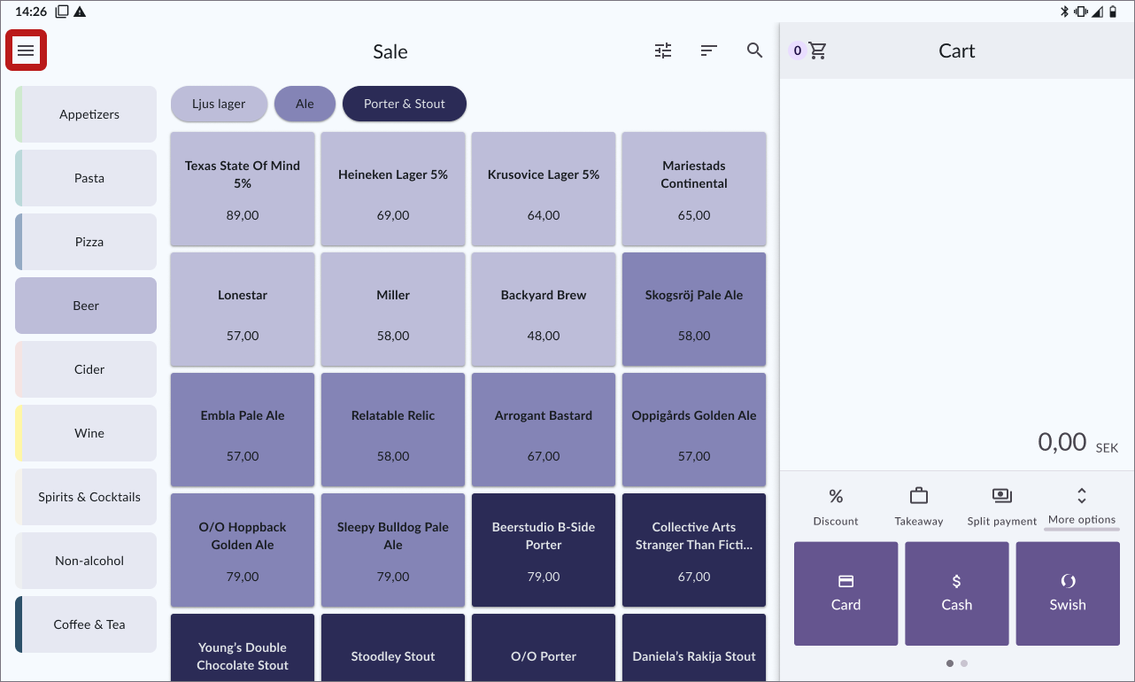This screenshot has height=682, width=1135.
Task: Tap the warning triangle notification icon
Action: (80, 12)
